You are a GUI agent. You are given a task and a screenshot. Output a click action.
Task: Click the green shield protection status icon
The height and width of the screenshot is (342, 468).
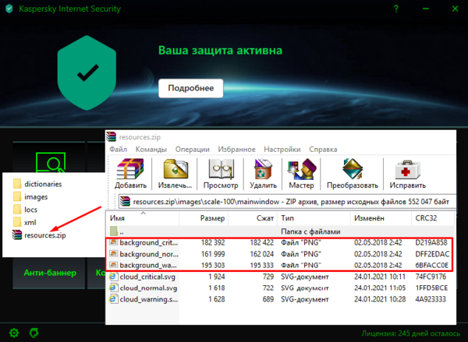pos(87,72)
